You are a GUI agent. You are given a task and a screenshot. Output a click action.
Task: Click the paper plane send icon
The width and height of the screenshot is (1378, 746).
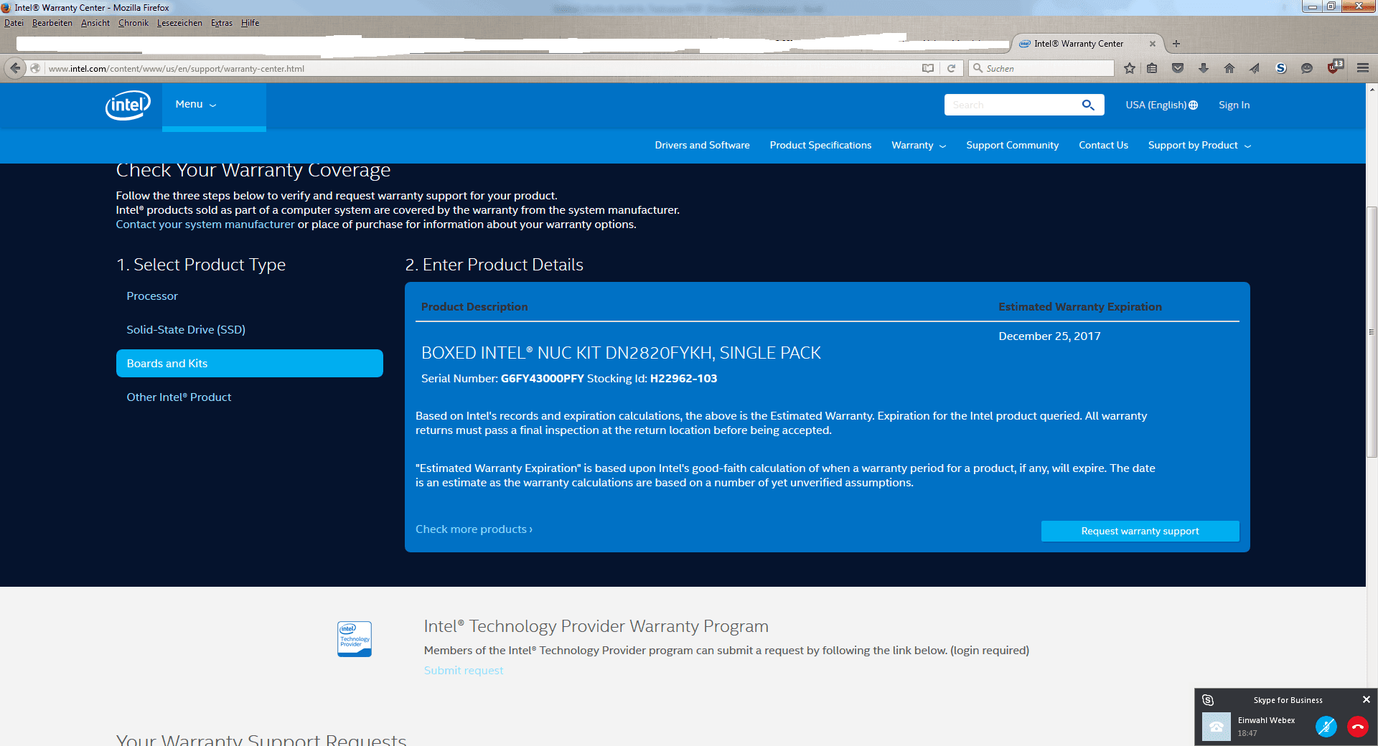tap(1255, 68)
